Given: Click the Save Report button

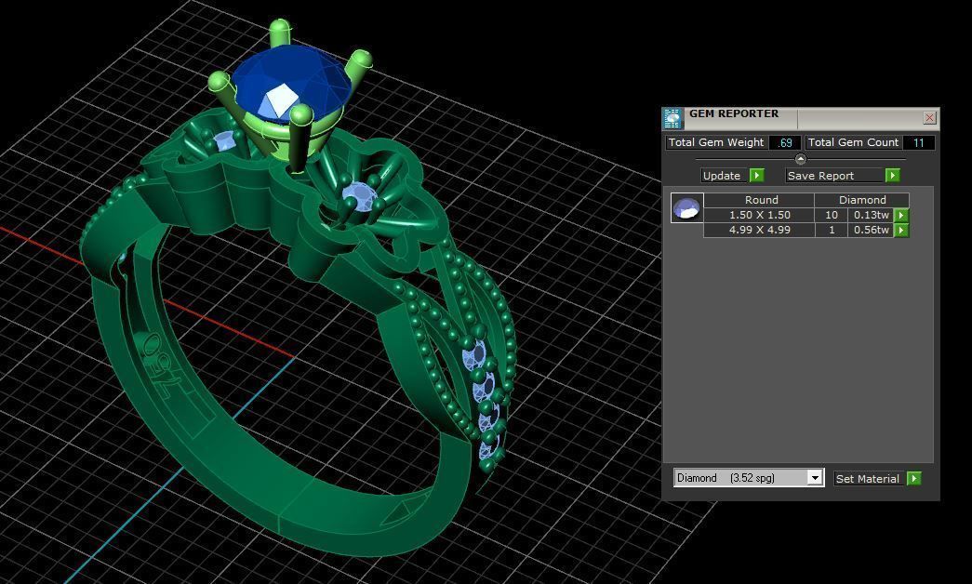Looking at the screenshot, I should click(x=835, y=176).
